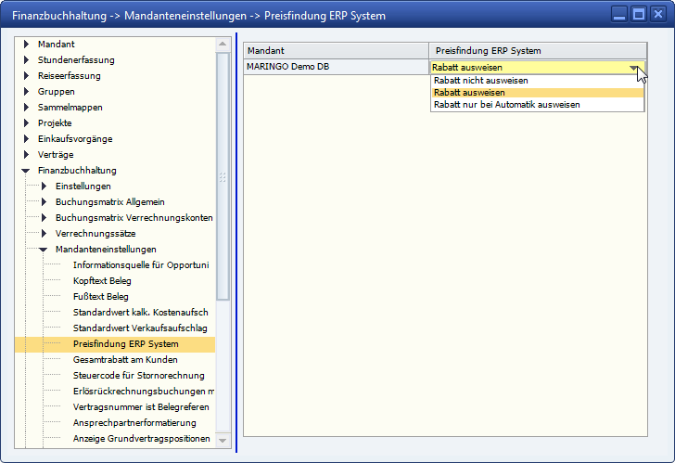The image size is (675, 463).
Task: Expand the Buchungsmatrix Allgemein arrow
Action: point(43,202)
